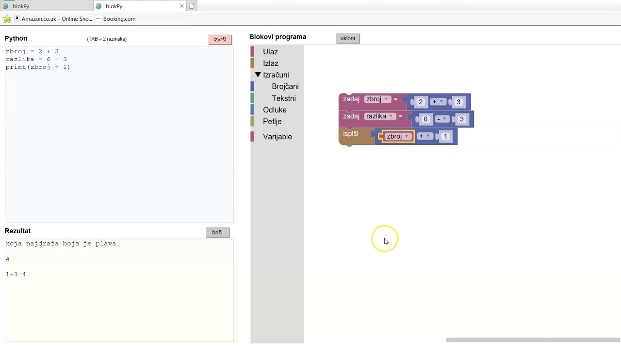Select the first zadaj block label
The image size is (621, 349).
pos(351,99)
